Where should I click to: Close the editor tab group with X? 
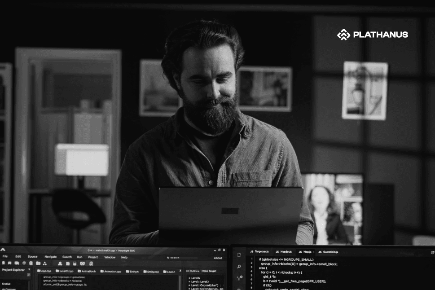(x=180, y=271)
